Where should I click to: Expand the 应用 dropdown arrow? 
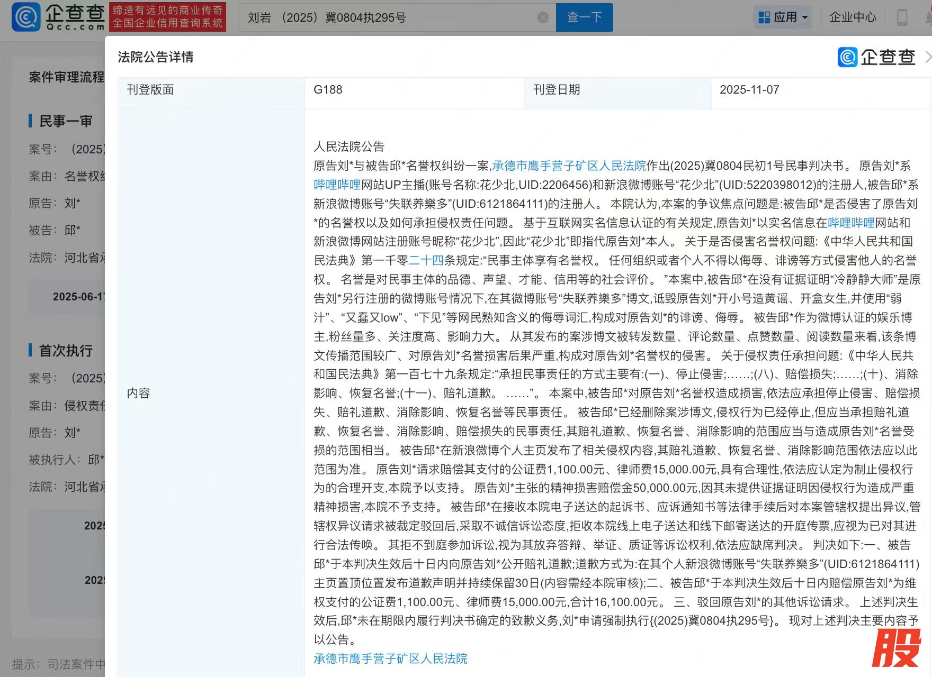[x=805, y=17]
